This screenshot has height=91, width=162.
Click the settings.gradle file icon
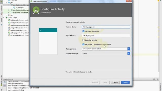(x=9, y=33)
